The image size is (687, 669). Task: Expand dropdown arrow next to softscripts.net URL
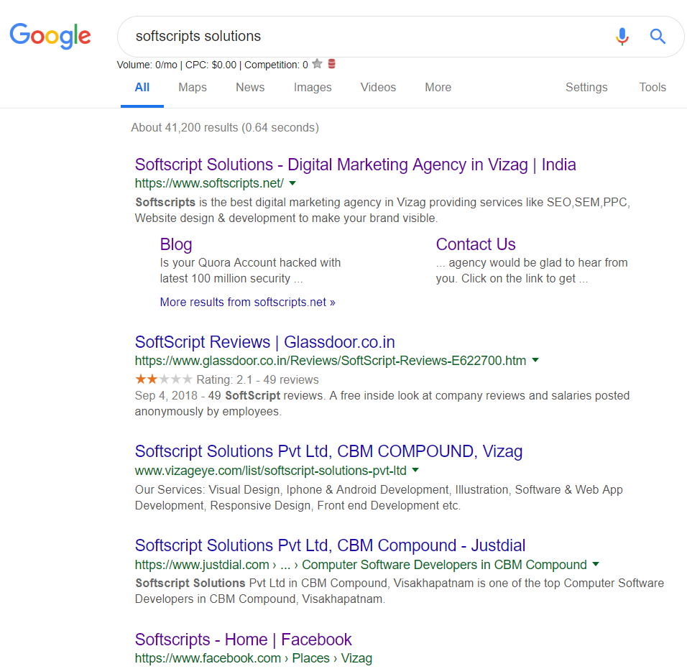(292, 183)
